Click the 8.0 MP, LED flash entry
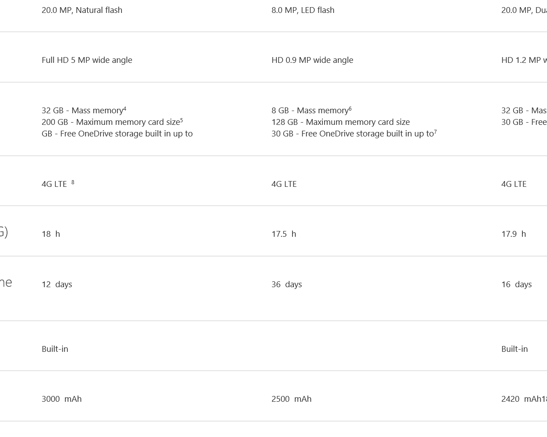The width and height of the screenshot is (547, 437). coord(303,10)
